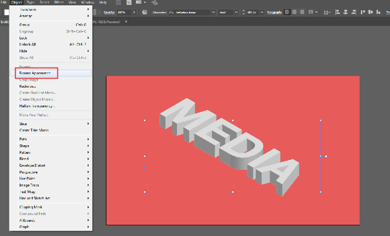This screenshot has width=390, height=236.
Task: Open the Bold font style dropdown
Action: (x=237, y=12)
